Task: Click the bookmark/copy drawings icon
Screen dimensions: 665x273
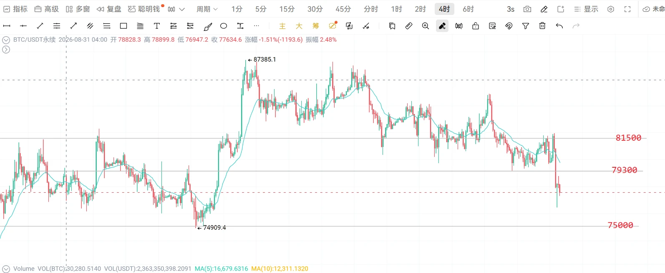Action: [392, 26]
